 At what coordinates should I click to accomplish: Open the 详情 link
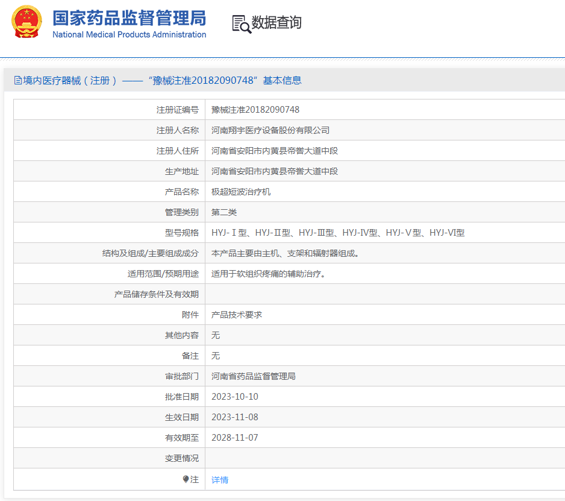[220, 480]
